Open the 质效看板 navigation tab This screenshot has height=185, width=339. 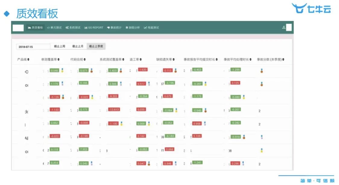[36, 28]
